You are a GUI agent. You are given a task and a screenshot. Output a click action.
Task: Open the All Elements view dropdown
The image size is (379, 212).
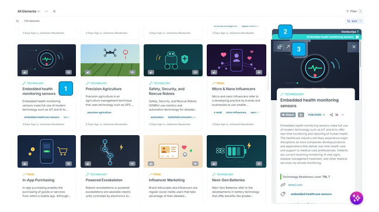29,11
